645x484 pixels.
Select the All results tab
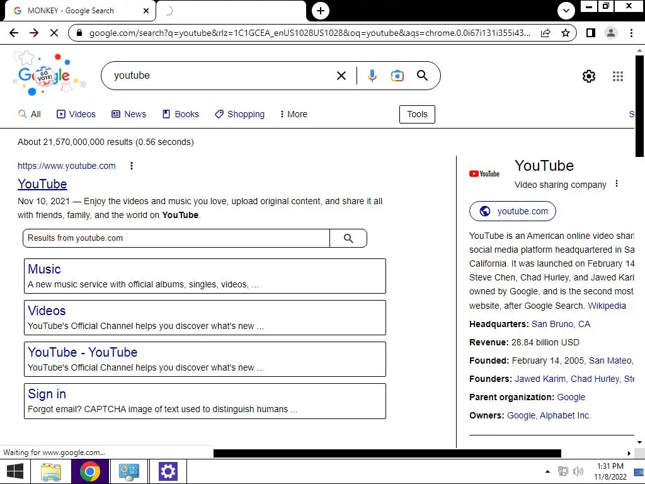click(x=30, y=114)
